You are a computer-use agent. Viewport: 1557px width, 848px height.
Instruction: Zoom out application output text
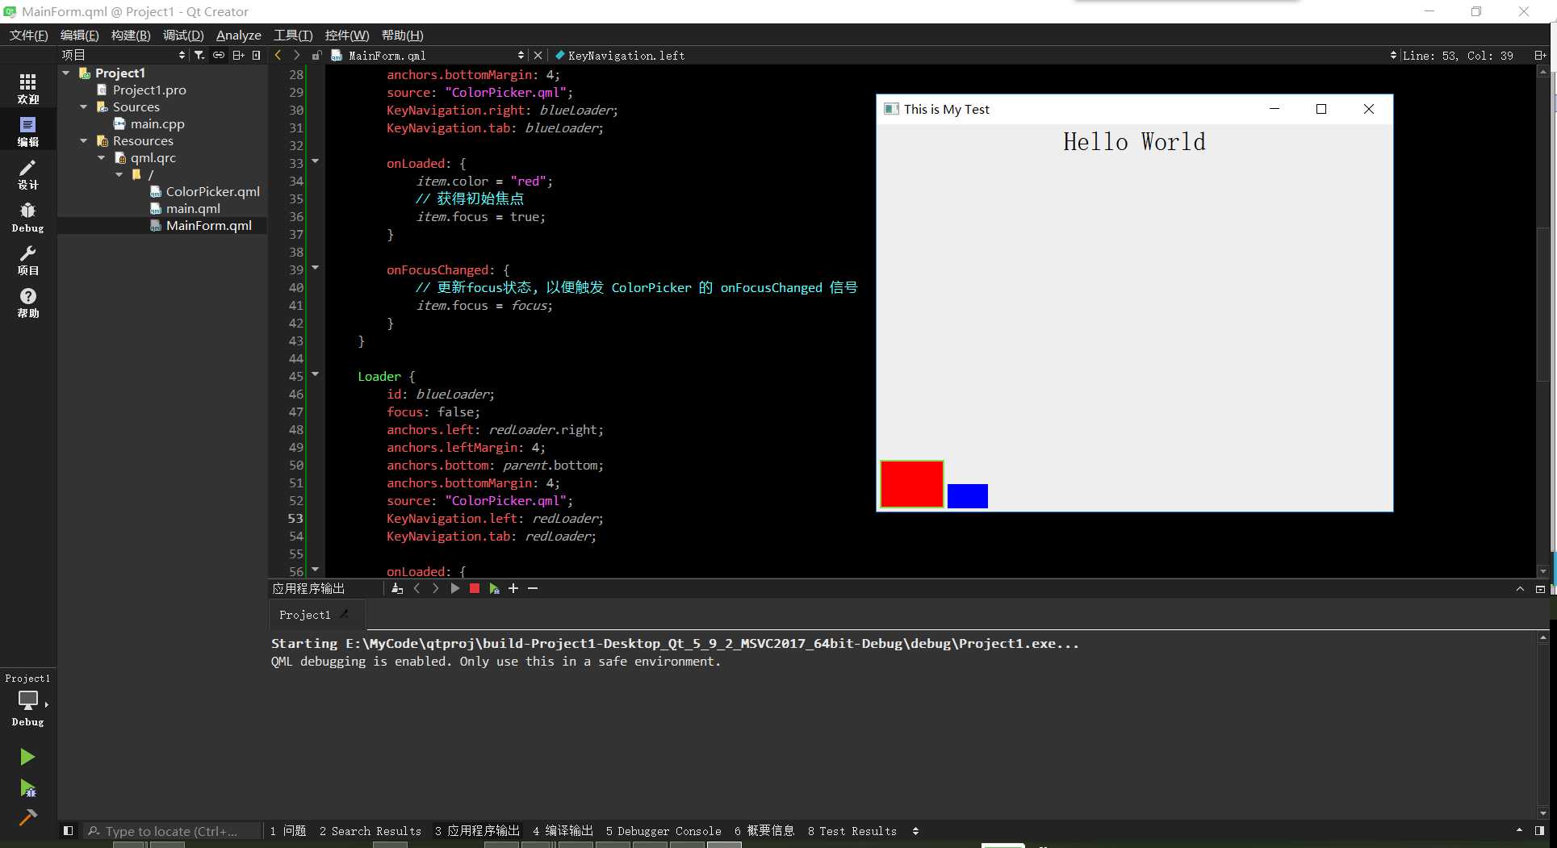533,588
